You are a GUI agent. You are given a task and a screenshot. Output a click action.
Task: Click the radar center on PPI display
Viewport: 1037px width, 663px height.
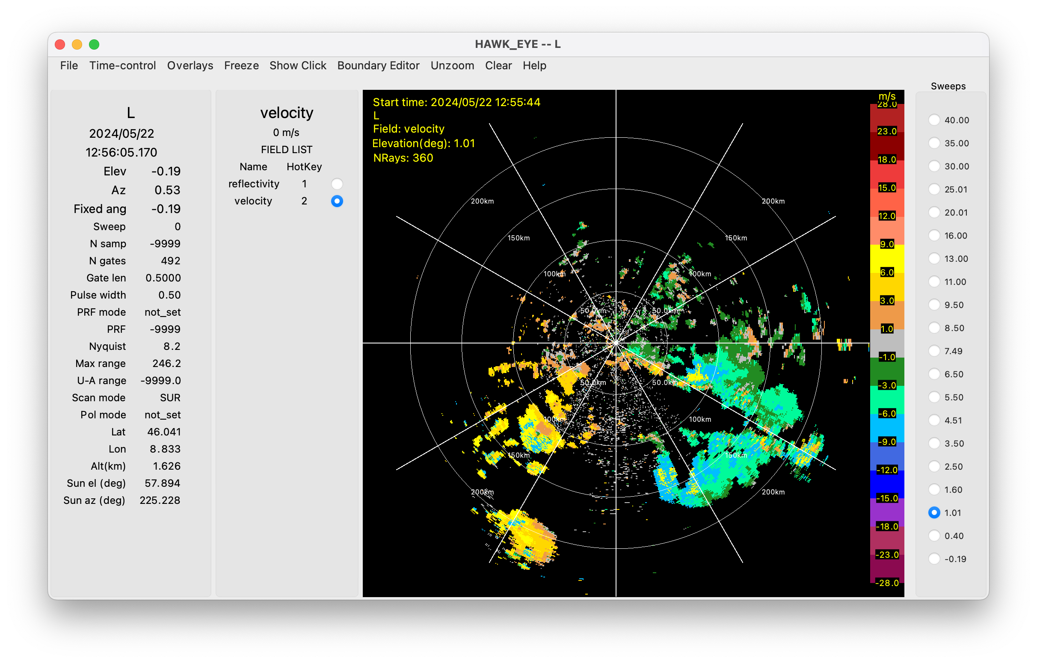tap(616, 343)
